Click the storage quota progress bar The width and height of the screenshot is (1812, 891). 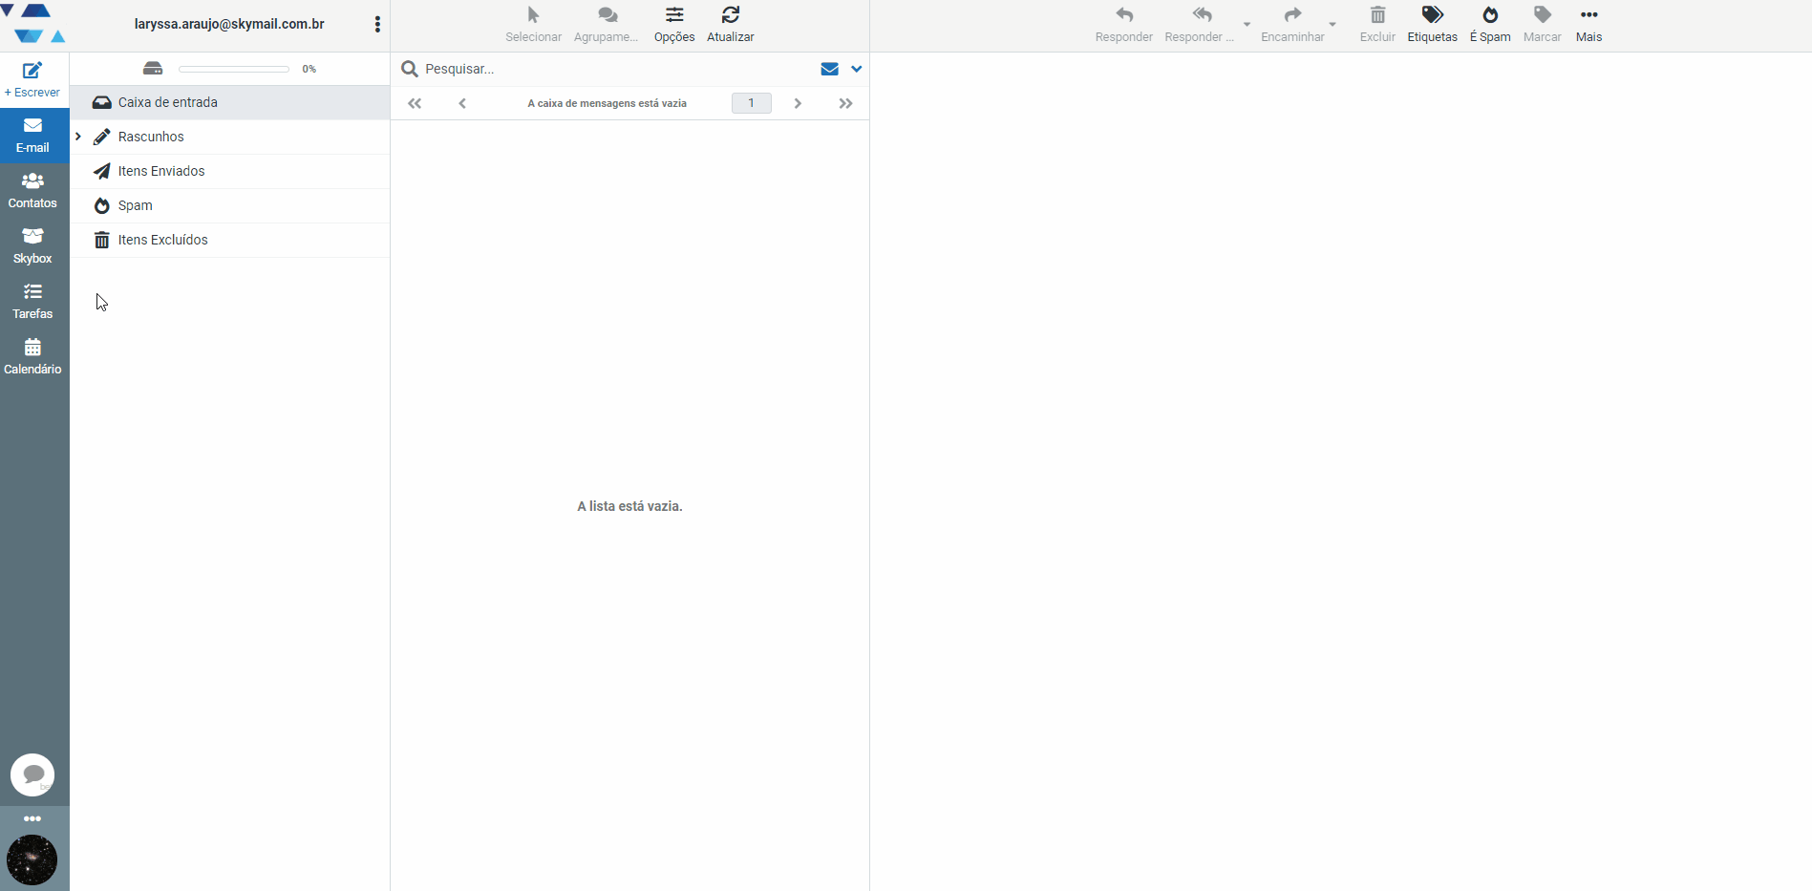coord(234,69)
